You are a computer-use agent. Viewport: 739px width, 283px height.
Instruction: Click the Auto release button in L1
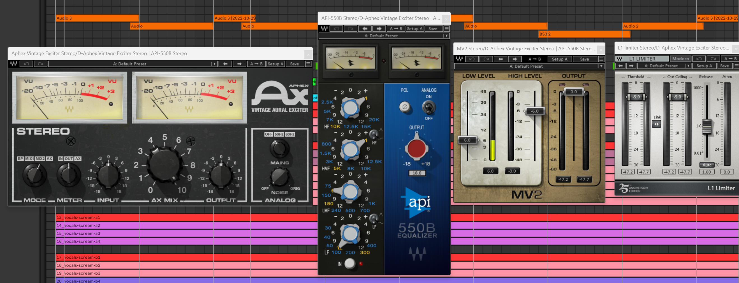tap(706, 165)
